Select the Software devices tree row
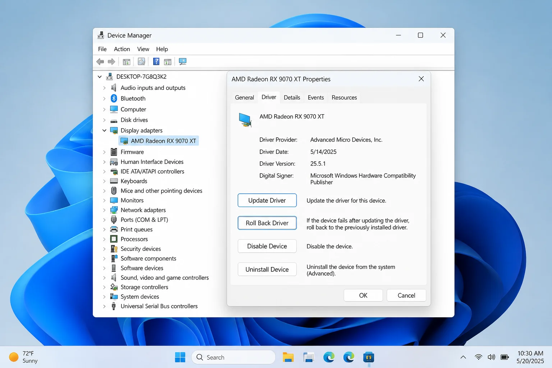Image resolution: width=552 pixels, height=368 pixels. (137, 268)
